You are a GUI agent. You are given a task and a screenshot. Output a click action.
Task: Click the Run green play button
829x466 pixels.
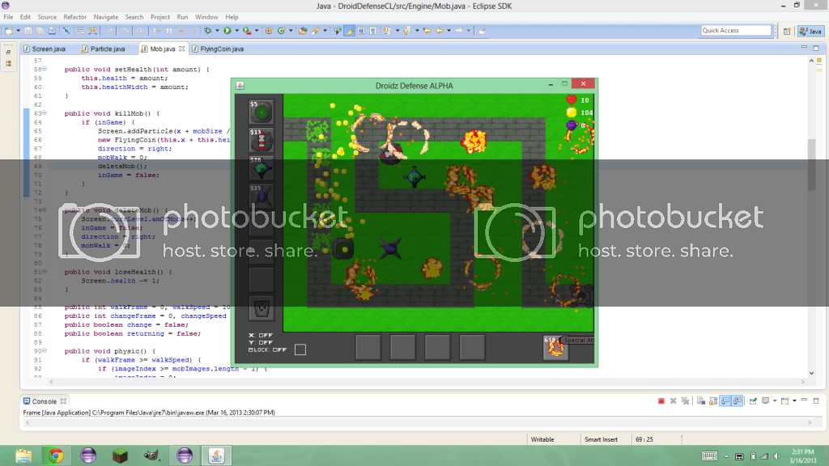tap(227, 31)
